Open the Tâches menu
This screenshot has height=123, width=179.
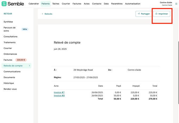56,4
